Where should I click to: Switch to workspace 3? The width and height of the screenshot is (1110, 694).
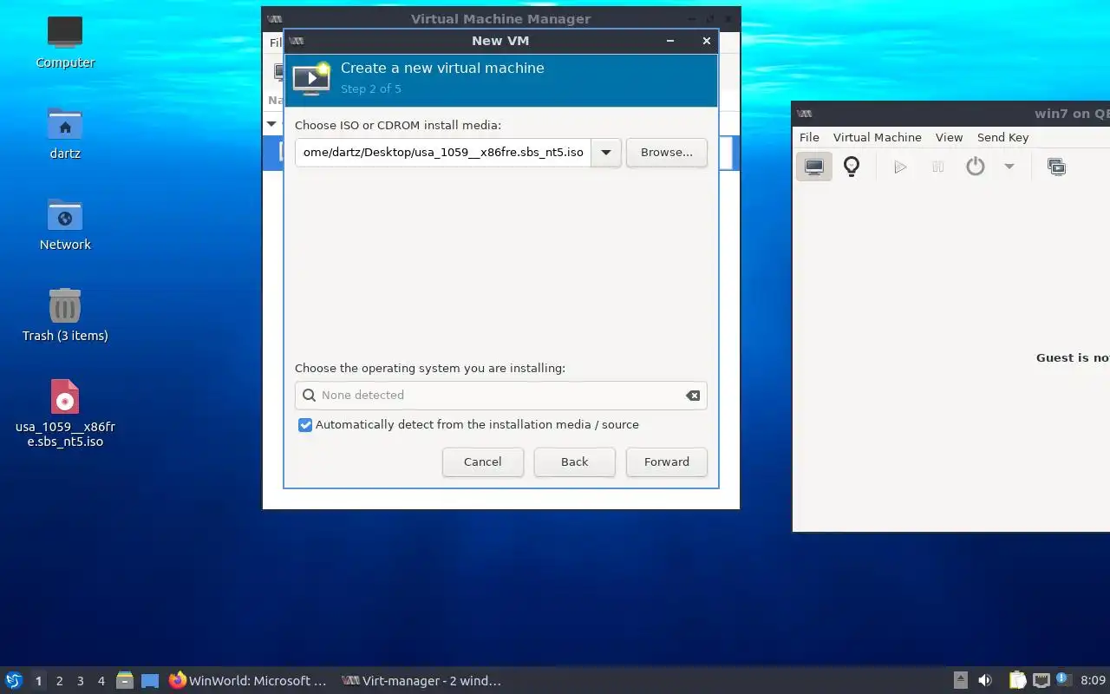[81, 681]
